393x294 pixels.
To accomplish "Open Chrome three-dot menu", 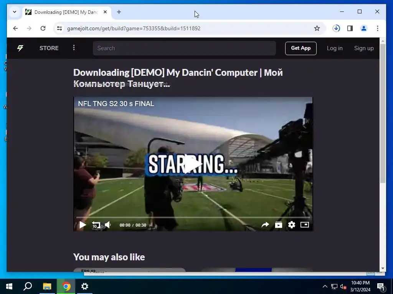I will [x=378, y=28].
